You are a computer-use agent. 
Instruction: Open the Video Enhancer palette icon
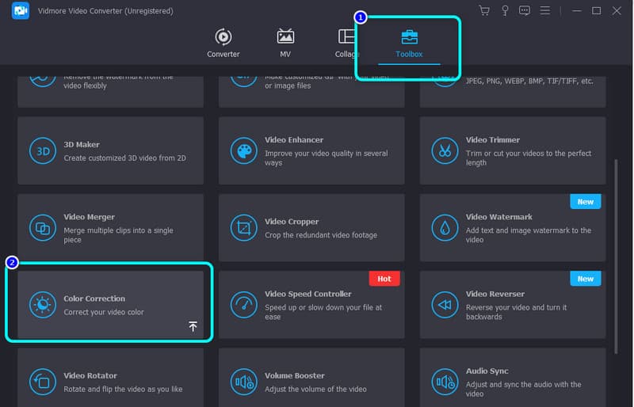pyautogui.click(x=243, y=150)
